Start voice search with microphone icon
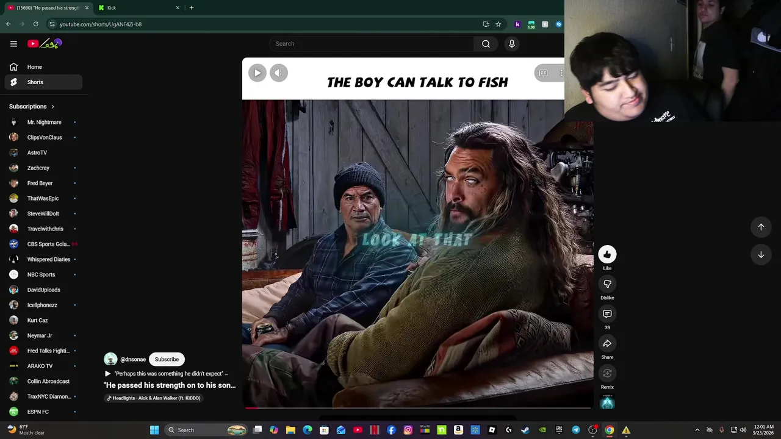 (512, 44)
